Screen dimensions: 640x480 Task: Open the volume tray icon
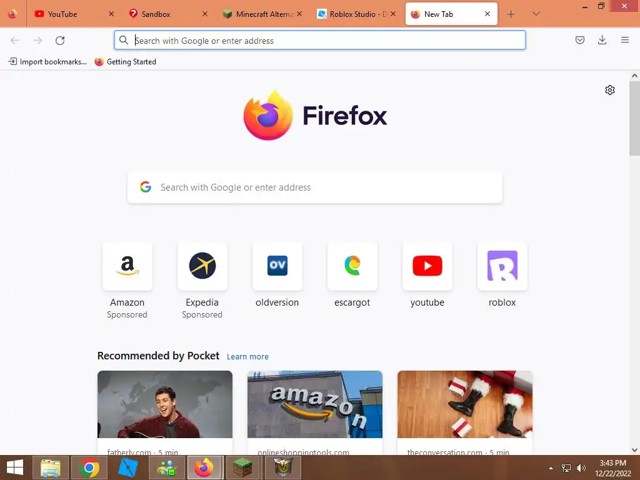[581, 468]
